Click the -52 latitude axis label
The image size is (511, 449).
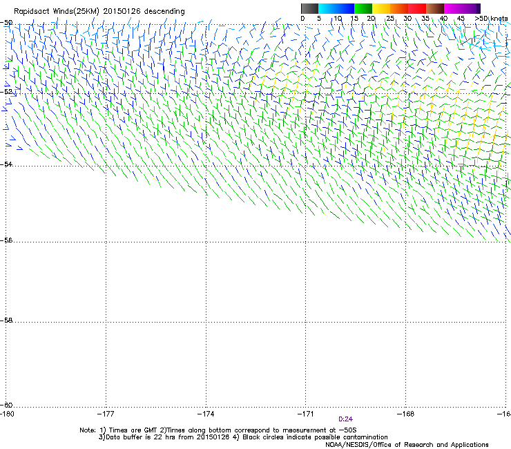pyautogui.click(x=6, y=92)
